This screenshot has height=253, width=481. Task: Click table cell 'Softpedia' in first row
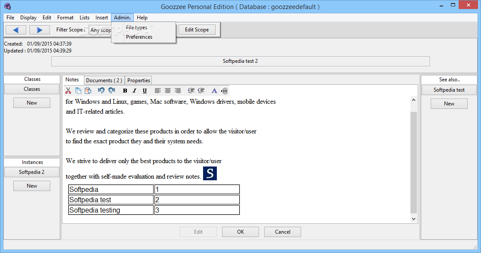pyautogui.click(x=111, y=189)
